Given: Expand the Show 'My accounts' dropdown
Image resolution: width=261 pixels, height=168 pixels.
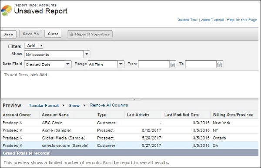Looking at the screenshot, I should (x=87, y=54).
